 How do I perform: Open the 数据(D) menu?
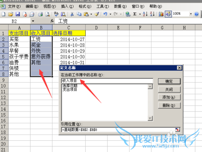pyautogui.click(x=120, y=6)
